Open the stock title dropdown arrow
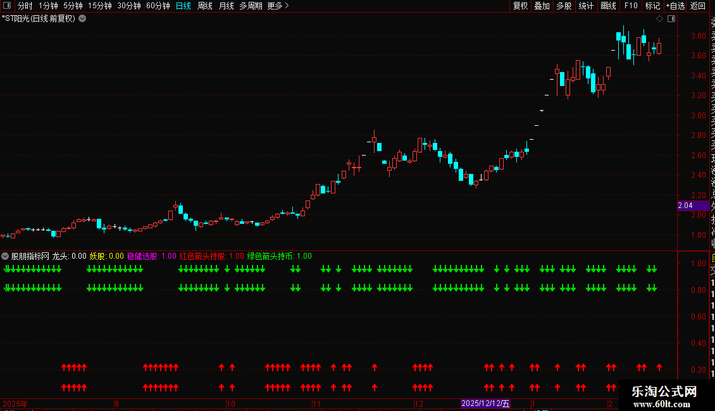The width and height of the screenshot is (715, 411). [x=82, y=19]
